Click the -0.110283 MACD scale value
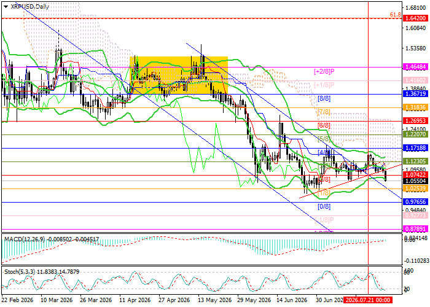The image size is (430, 307). tap(415, 260)
